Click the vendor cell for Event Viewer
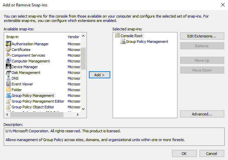The image size is (228, 160). pyautogui.click(x=74, y=84)
